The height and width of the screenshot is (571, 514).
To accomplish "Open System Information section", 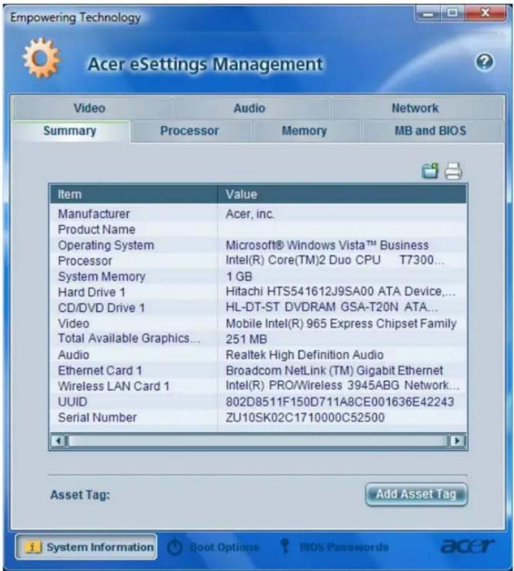I will (86, 547).
